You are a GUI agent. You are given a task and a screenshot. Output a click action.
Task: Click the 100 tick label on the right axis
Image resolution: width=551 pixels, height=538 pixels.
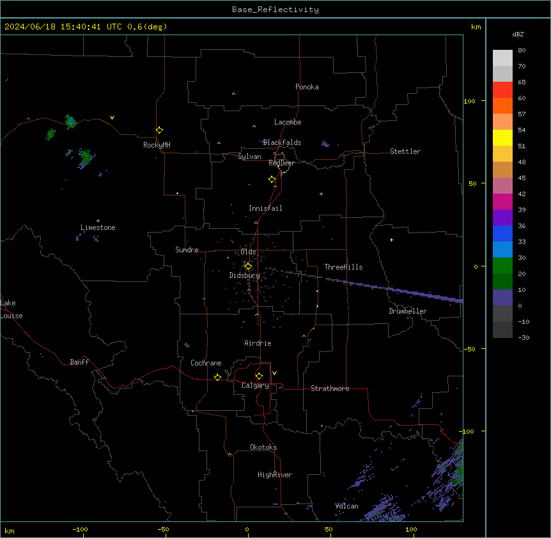coord(469,101)
